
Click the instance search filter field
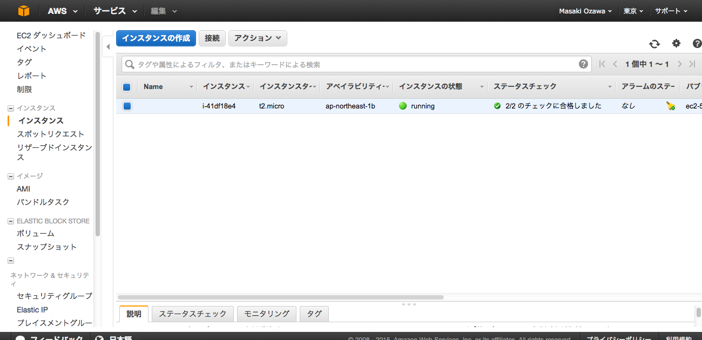(x=356, y=65)
